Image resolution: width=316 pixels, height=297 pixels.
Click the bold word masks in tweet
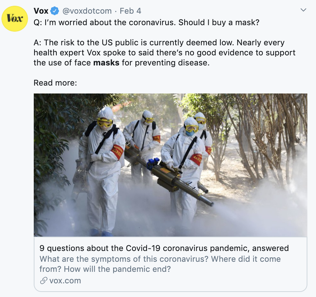[x=106, y=63]
